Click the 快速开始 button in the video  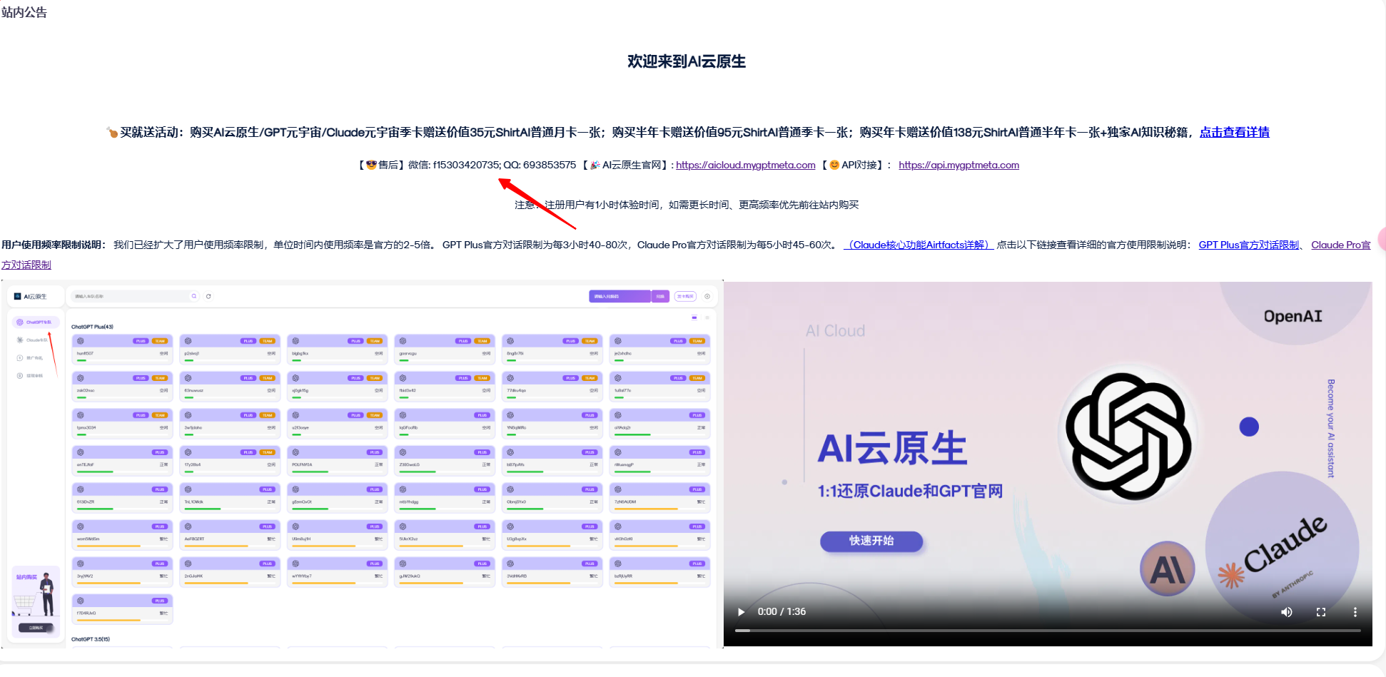871,541
